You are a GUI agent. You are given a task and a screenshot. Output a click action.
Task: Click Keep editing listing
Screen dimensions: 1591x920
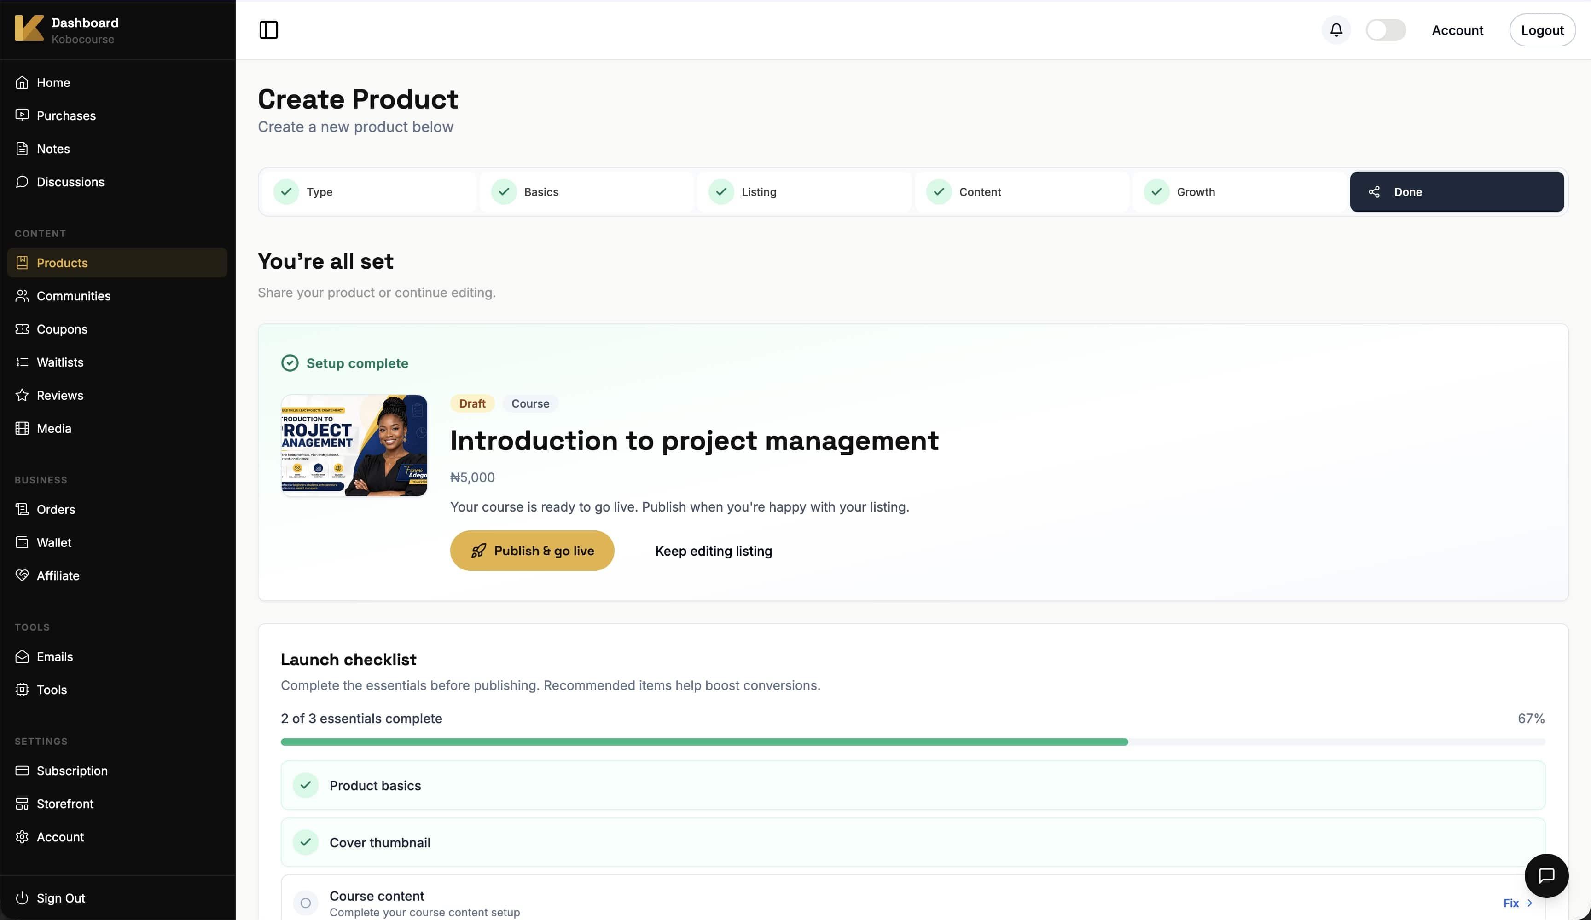[714, 551]
